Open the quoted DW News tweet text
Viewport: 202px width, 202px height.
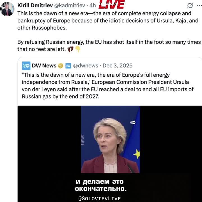point(108,86)
